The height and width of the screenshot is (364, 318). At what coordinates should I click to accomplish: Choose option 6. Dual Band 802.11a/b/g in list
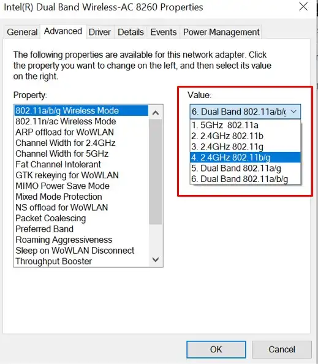click(x=245, y=179)
